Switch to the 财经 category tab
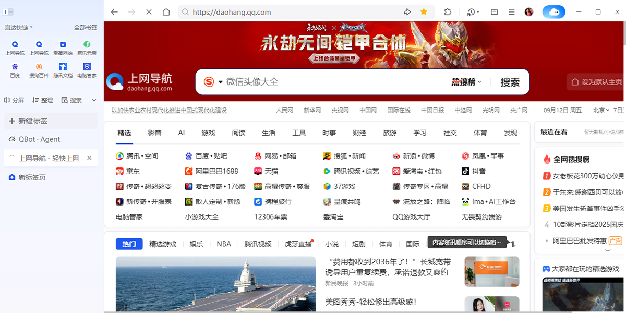This screenshot has height=313, width=626. tap(359, 133)
